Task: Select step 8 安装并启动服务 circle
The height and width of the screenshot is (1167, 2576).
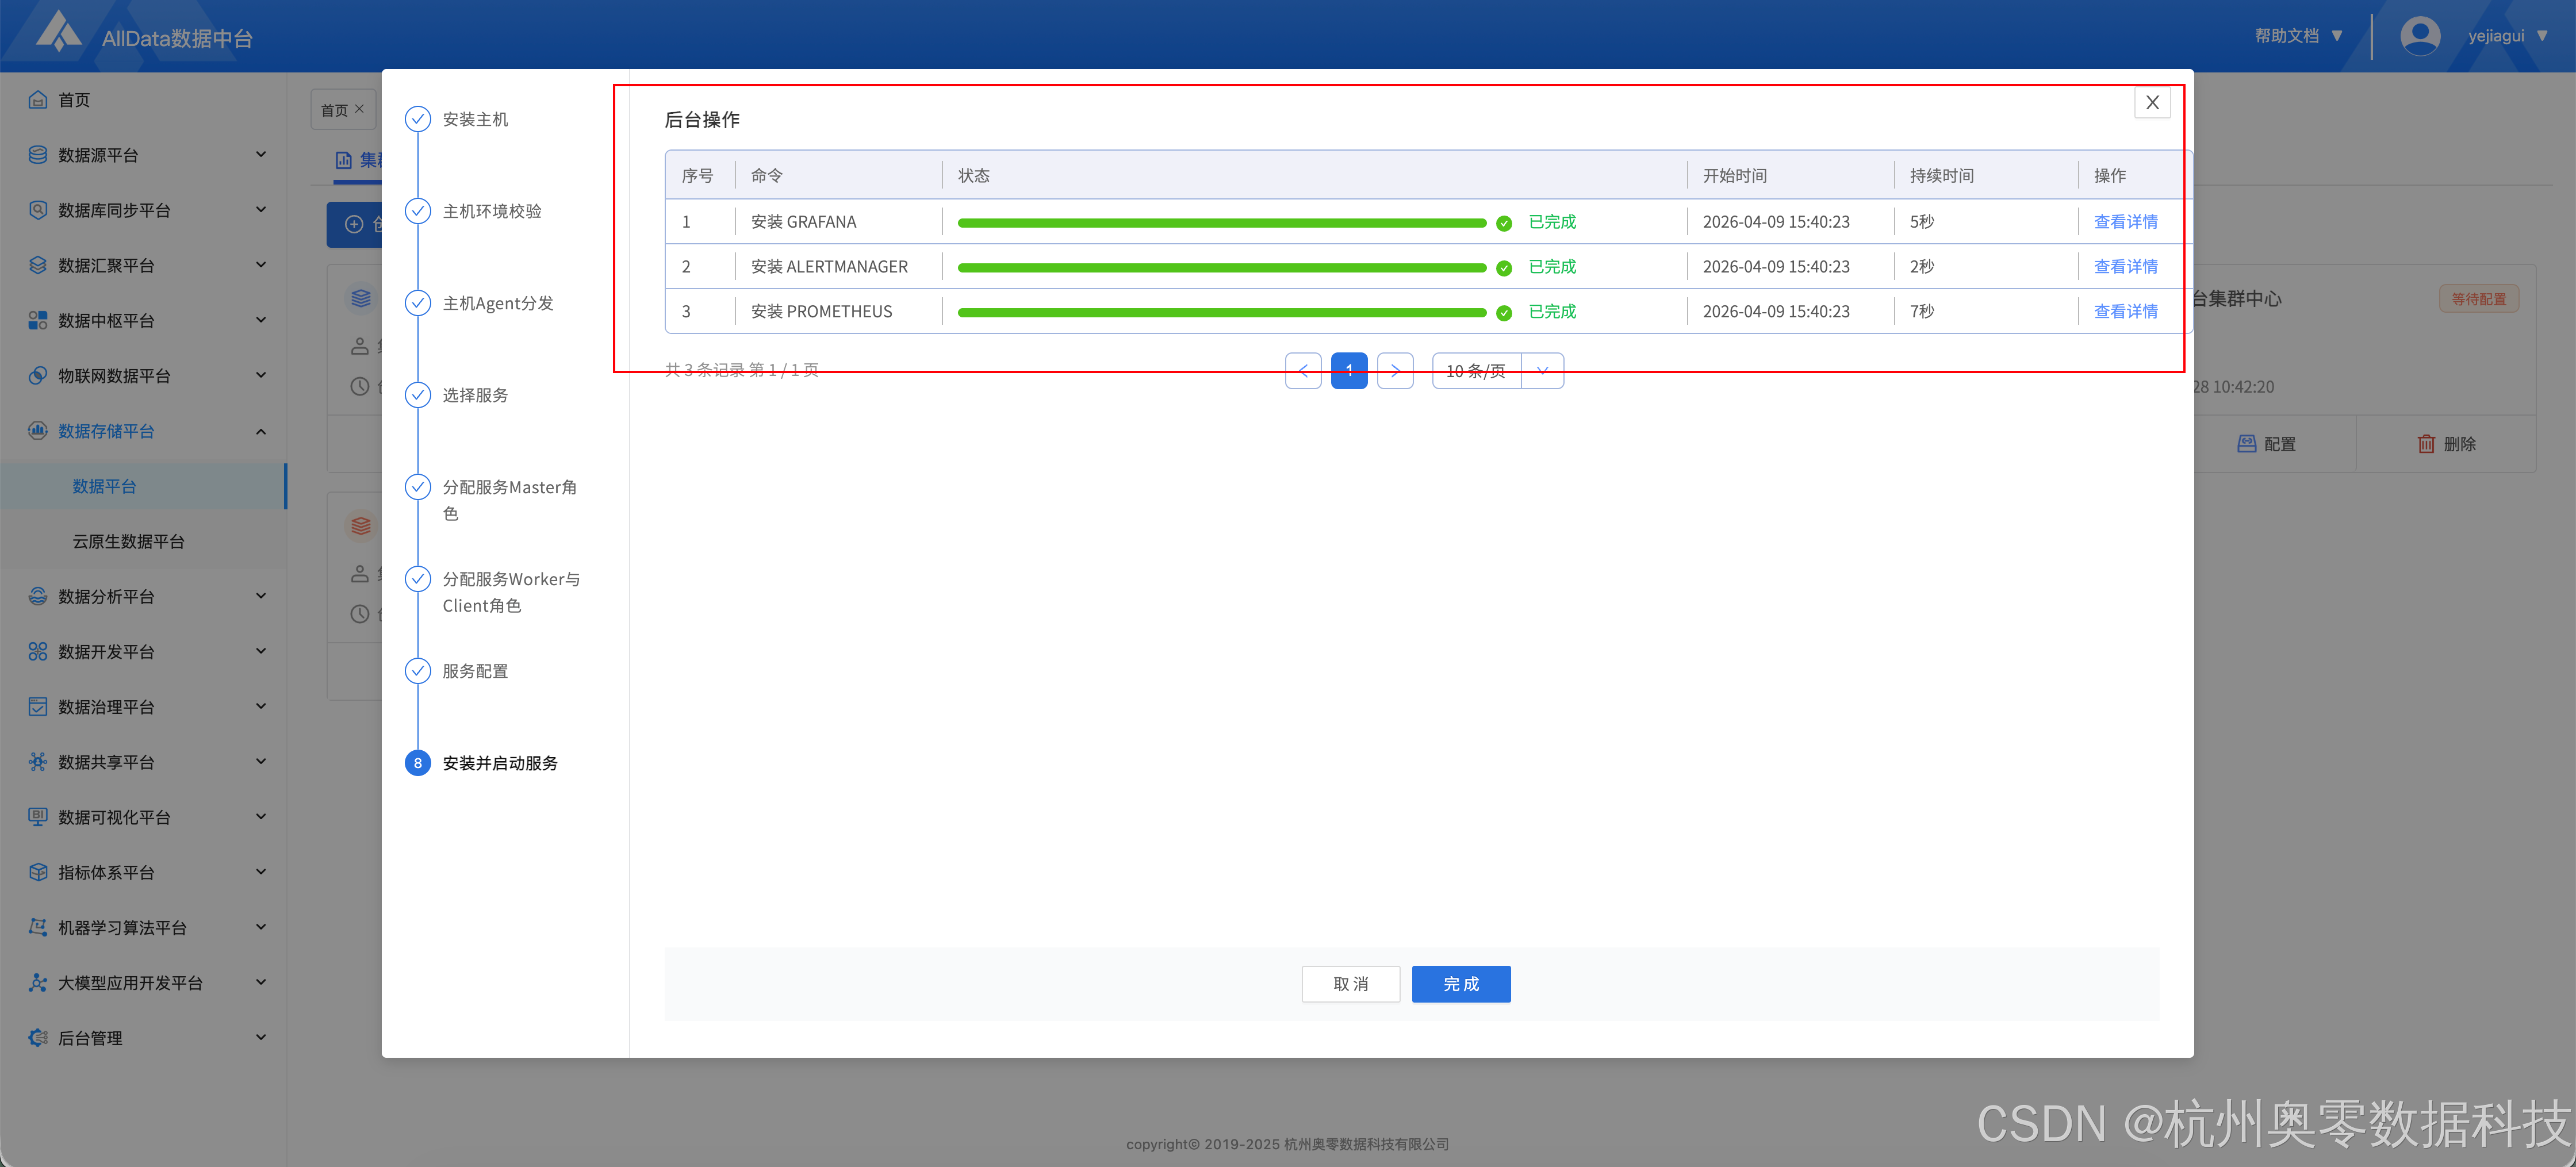Action: click(x=418, y=763)
